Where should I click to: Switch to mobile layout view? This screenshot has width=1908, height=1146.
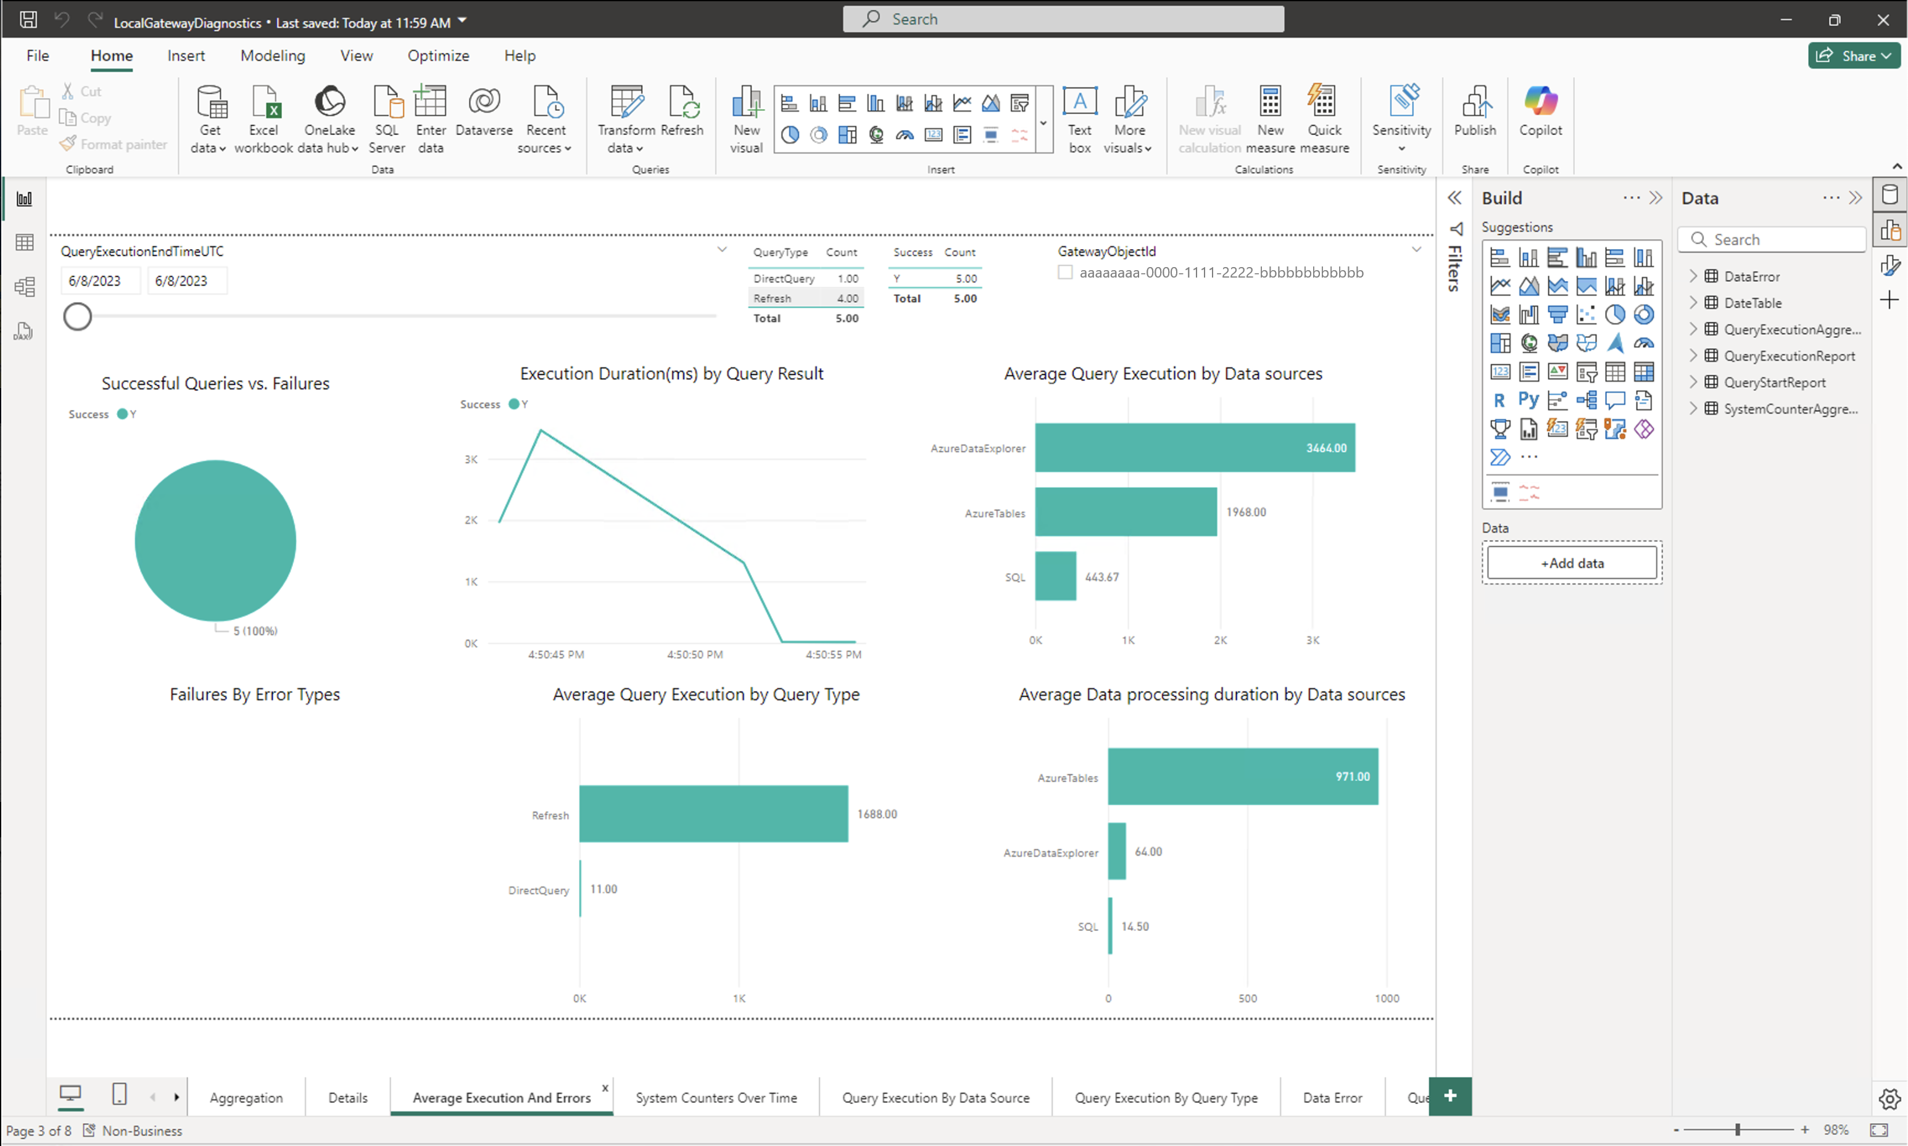119,1094
